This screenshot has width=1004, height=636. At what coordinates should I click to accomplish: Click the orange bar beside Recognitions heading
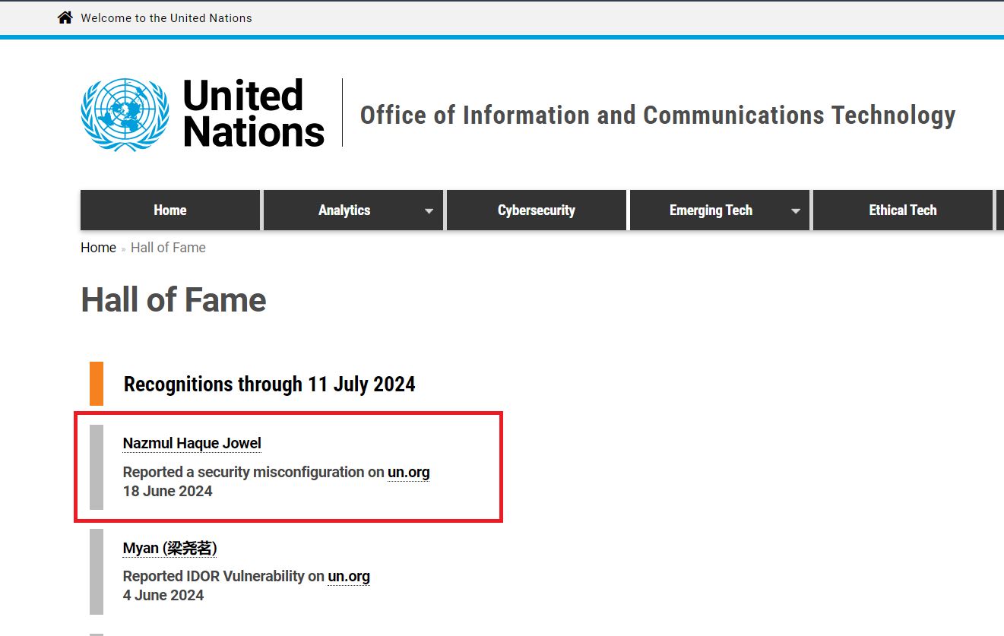(x=96, y=384)
